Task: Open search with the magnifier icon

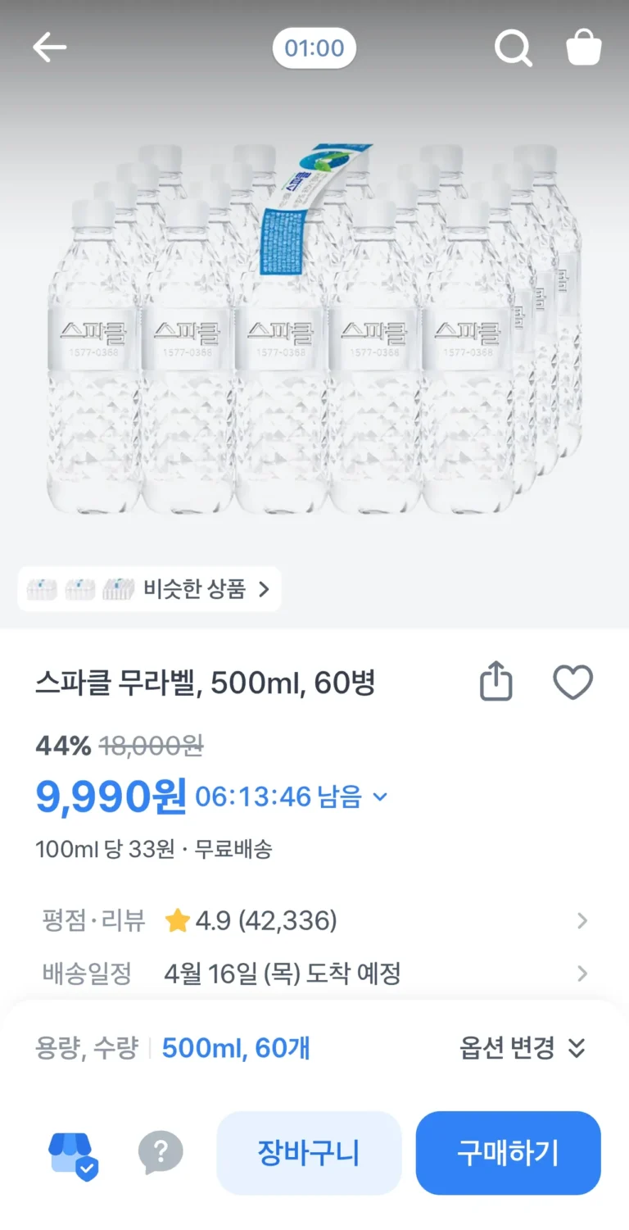Action: click(514, 48)
